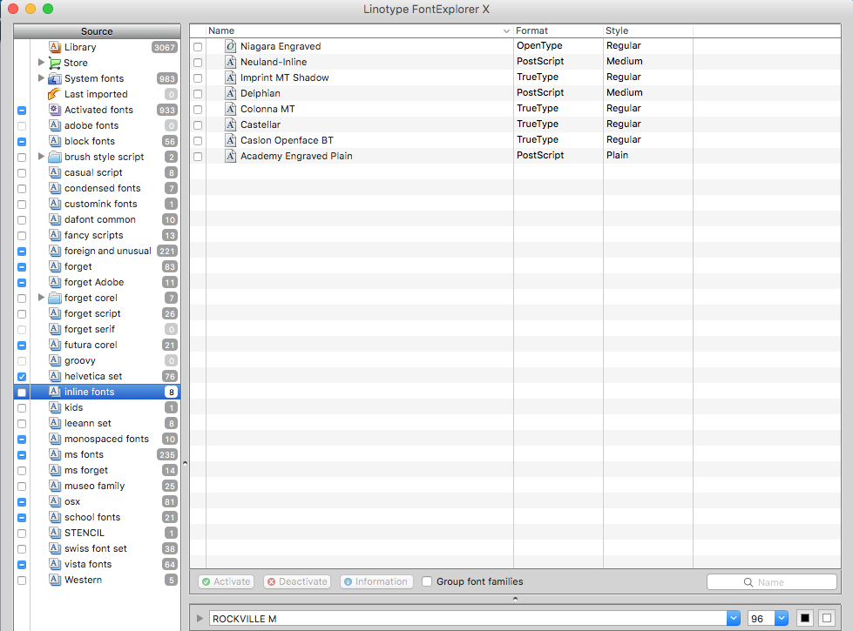Click the Academy Engraved Plain font icon
853x631 pixels.
click(x=231, y=156)
